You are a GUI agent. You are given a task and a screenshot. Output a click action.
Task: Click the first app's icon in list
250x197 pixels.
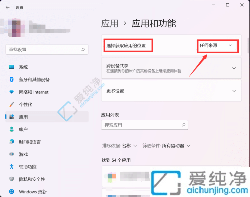tap(112, 177)
